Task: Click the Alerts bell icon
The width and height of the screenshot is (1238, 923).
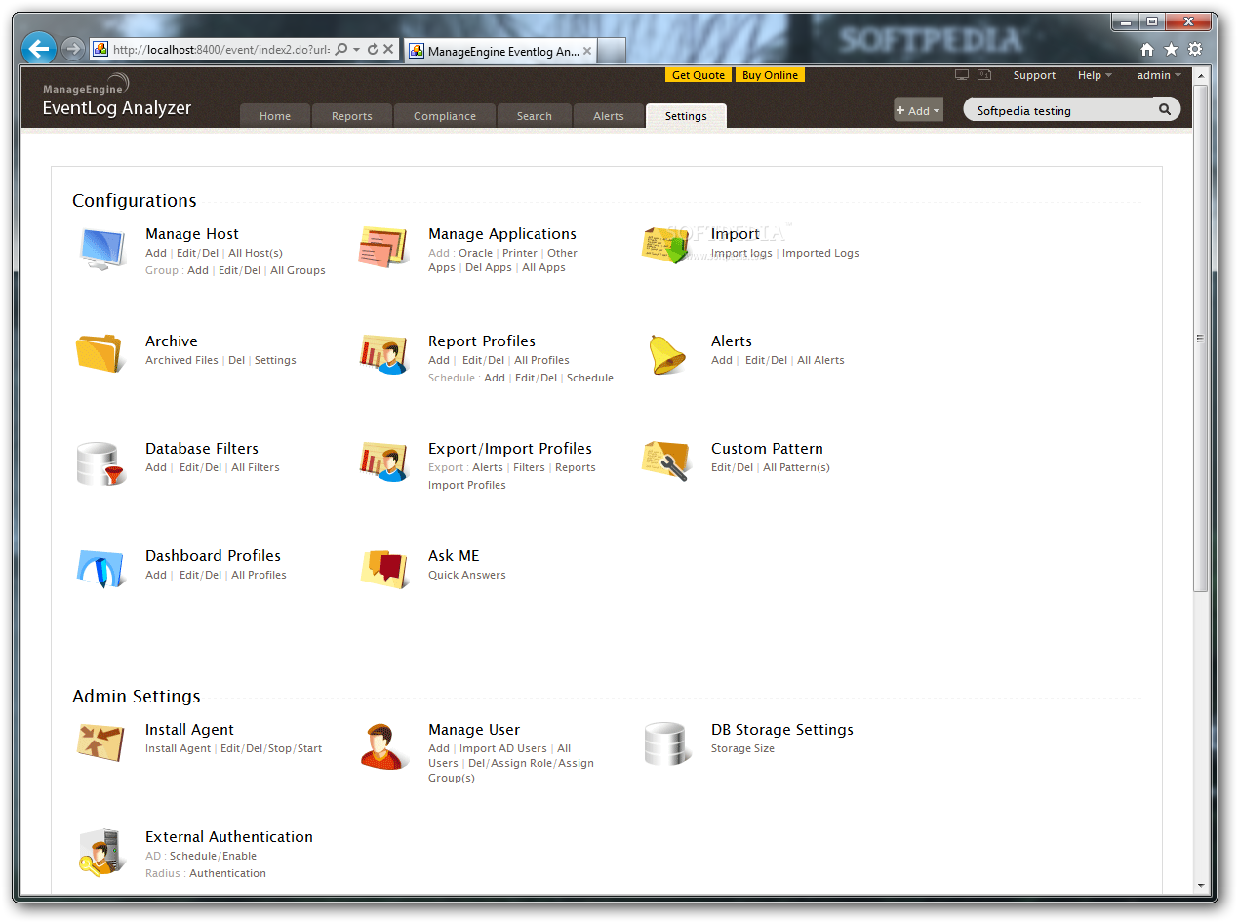Action: pyautogui.click(x=667, y=354)
